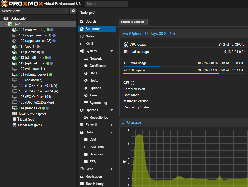This screenshot has height=187, width=248.
Task: Click the Certificates icon
Action: [86, 66]
